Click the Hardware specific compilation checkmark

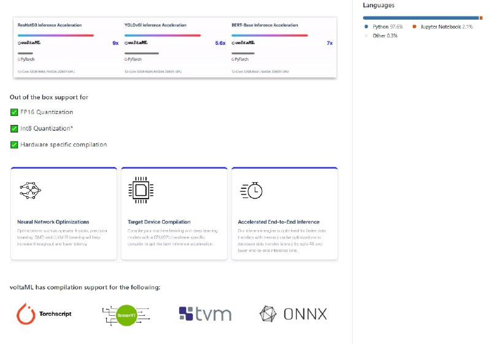point(14,145)
